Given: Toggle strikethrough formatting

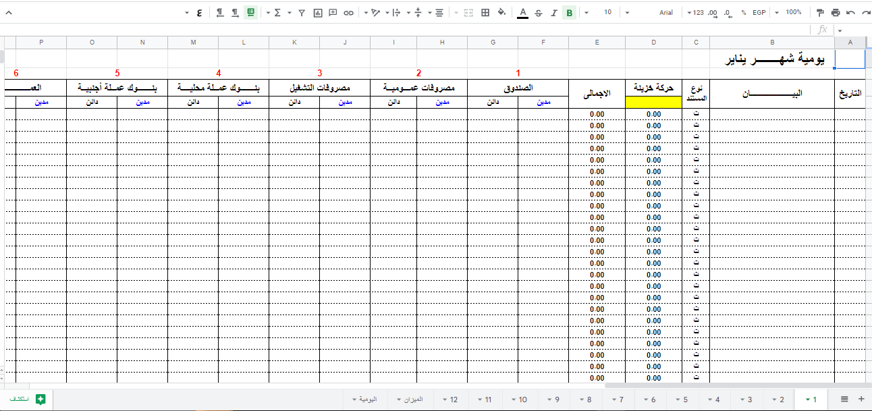Looking at the screenshot, I should 538,12.
